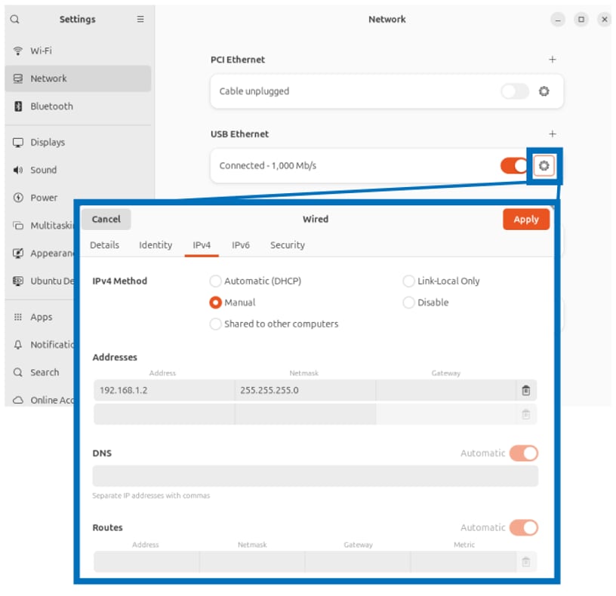Choose Link-Local Only method

(409, 281)
